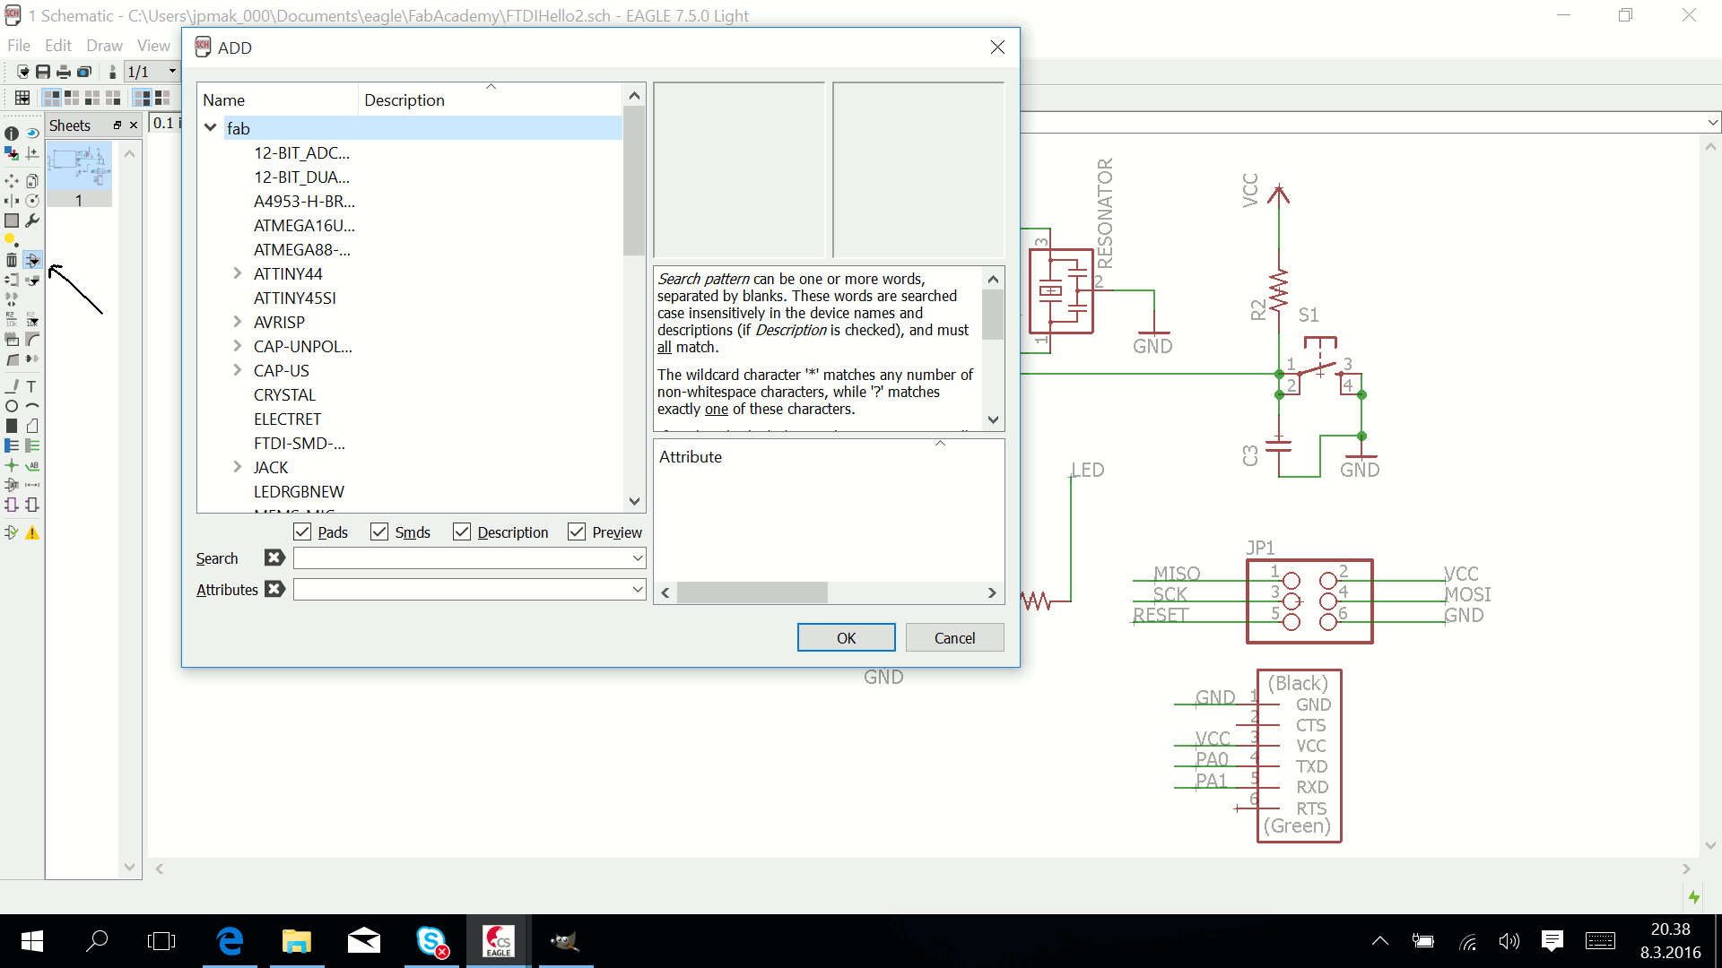This screenshot has height=968, width=1722.
Task: Open the Draw menu
Action: tap(104, 46)
